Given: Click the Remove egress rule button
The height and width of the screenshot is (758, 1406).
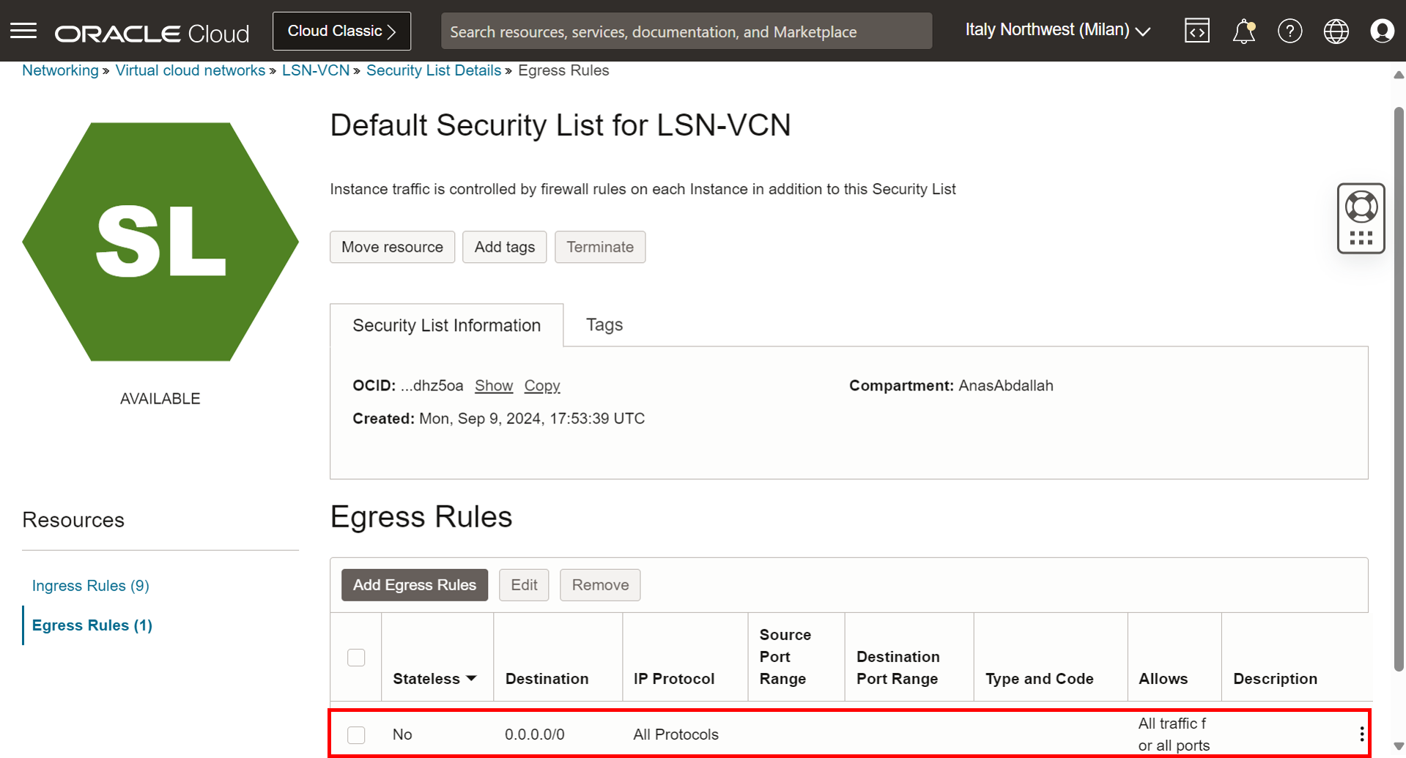Looking at the screenshot, I should [600, 585].
